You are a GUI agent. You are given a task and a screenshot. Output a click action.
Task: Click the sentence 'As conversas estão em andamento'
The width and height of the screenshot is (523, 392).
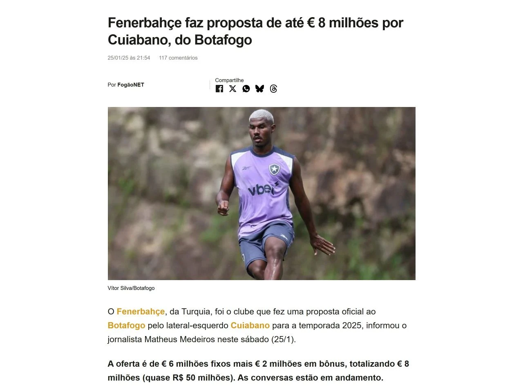click(309, 378)
